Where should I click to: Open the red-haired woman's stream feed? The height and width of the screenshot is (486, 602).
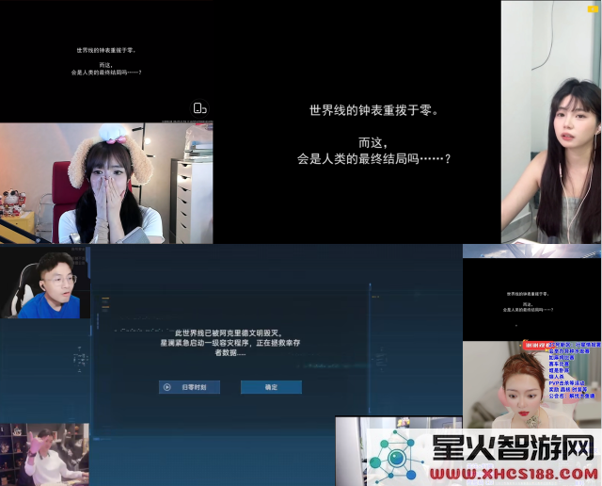tap(531, 384)
